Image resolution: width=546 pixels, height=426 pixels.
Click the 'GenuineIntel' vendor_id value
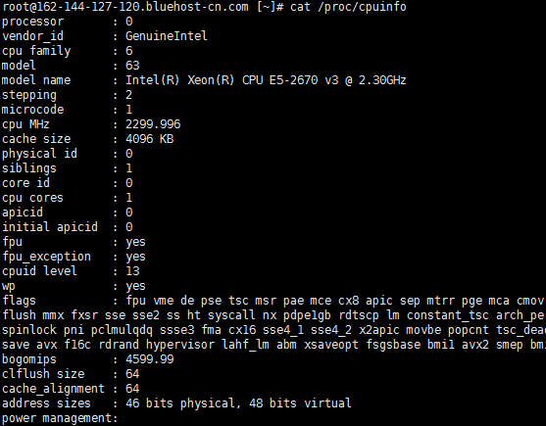pos(166,36)
